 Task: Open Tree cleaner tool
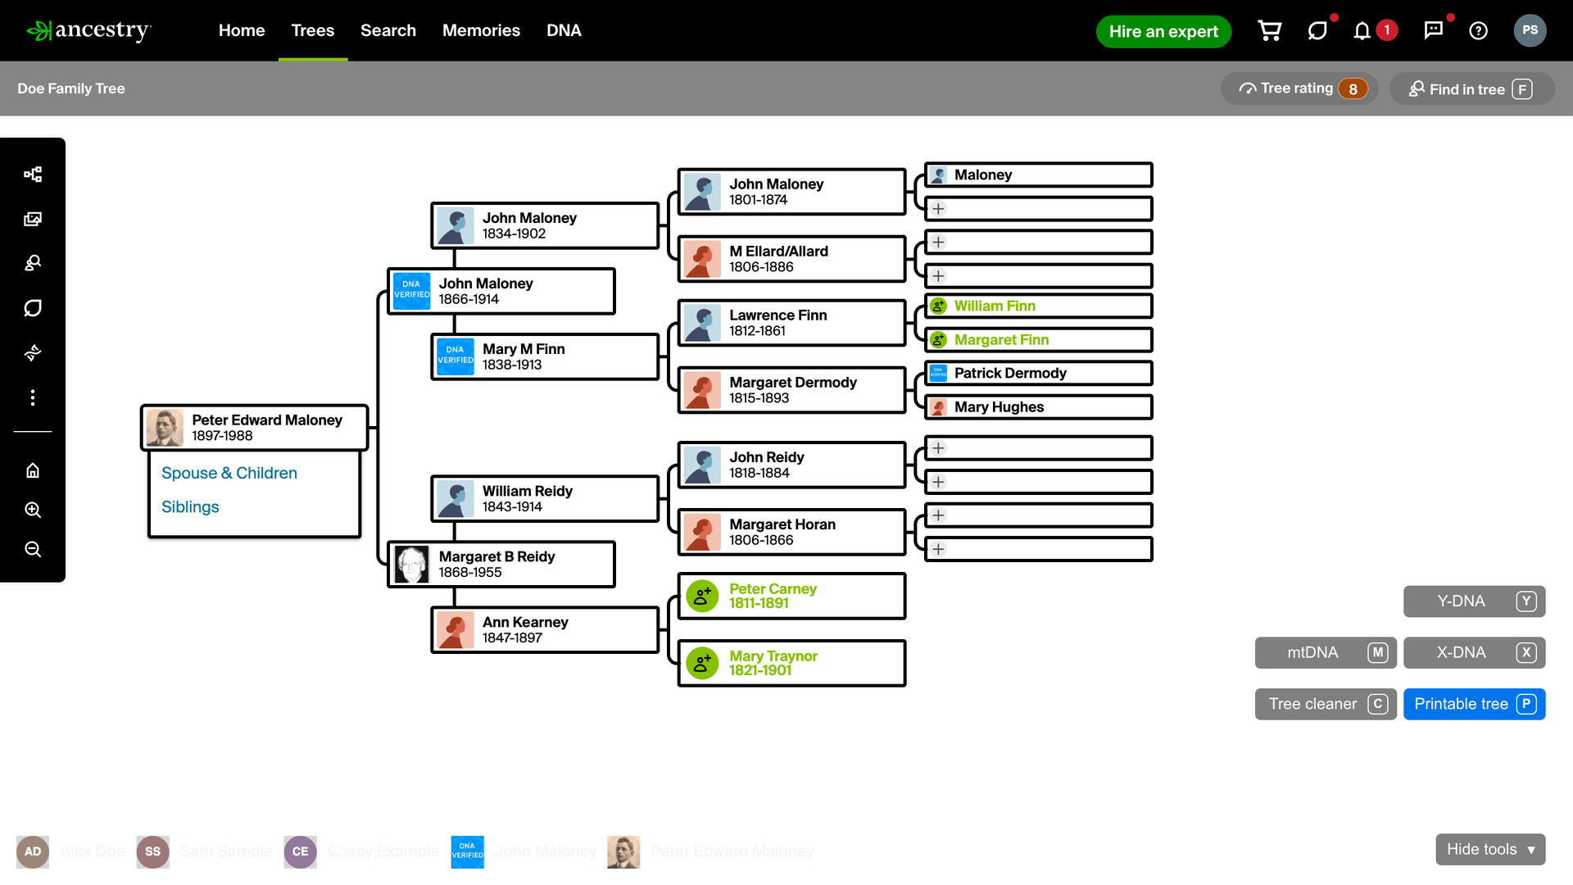[1325, 704]
